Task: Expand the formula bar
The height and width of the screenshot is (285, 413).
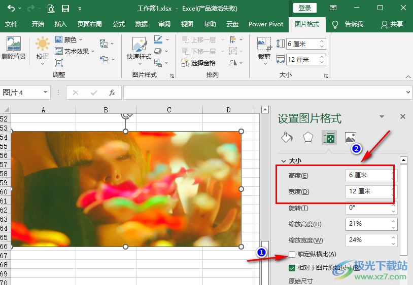Action: [408, 92]
